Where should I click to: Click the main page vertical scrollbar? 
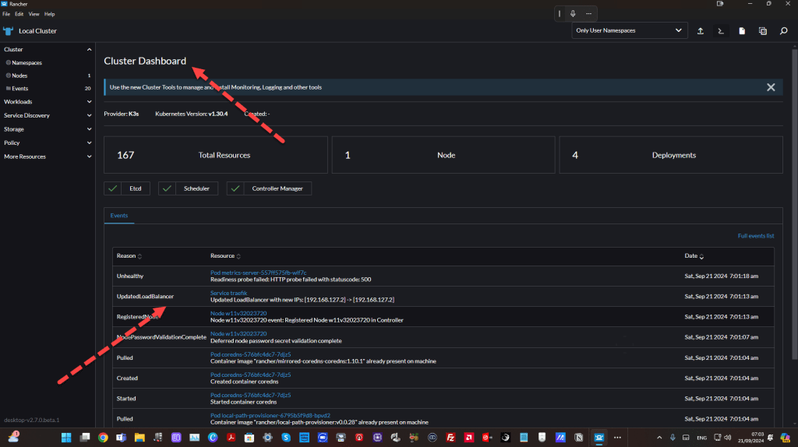pos(794,203)
